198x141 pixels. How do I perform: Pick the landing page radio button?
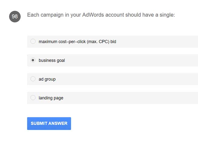tap(33, 98)
